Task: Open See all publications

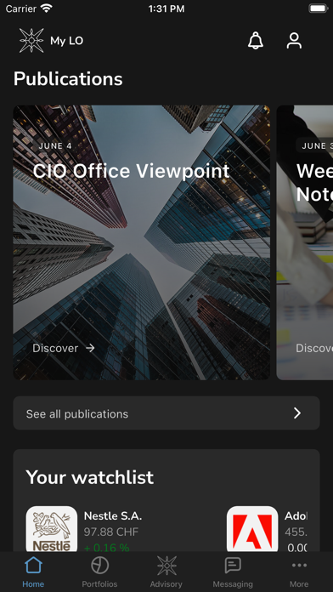Action: point(166,413)
